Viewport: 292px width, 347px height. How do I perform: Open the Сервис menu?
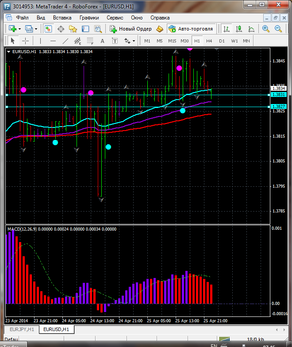click(x=115, y=18)
